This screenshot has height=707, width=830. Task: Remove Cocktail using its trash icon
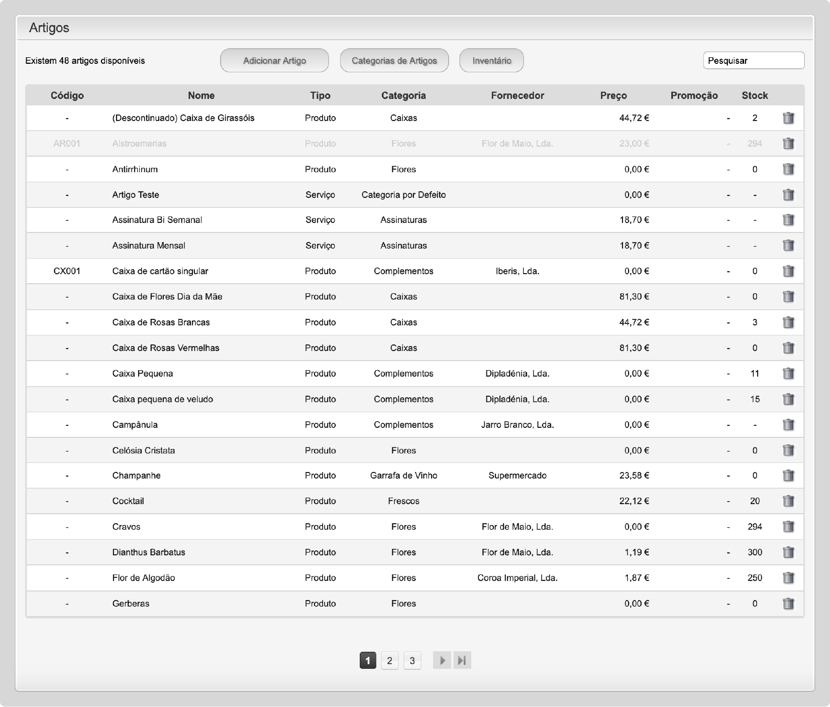coord(788,501)
